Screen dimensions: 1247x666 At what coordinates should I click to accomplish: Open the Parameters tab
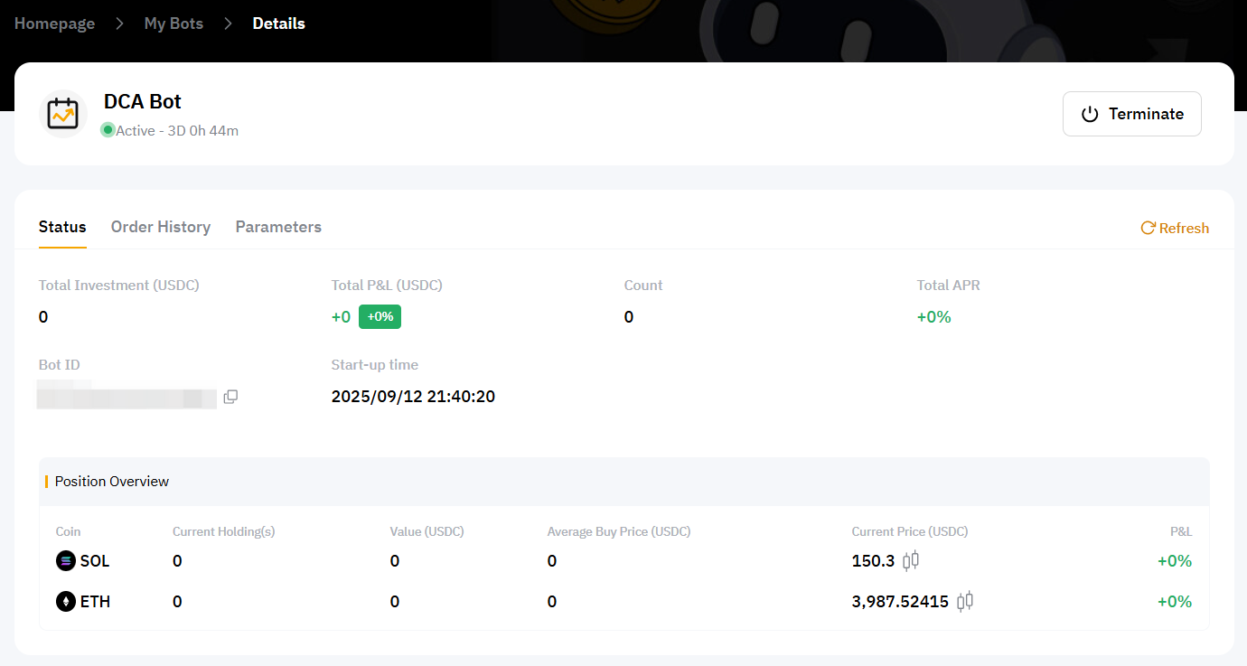[x=278, y=227]
